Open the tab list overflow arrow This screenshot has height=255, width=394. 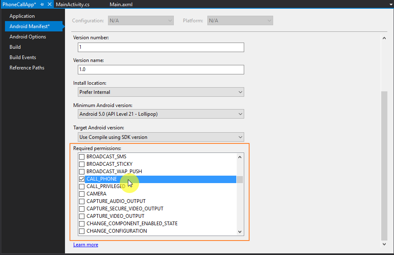click(x=391, y=5)
